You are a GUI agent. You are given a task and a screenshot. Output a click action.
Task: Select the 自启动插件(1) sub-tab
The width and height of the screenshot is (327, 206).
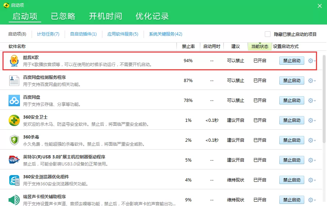84,34
